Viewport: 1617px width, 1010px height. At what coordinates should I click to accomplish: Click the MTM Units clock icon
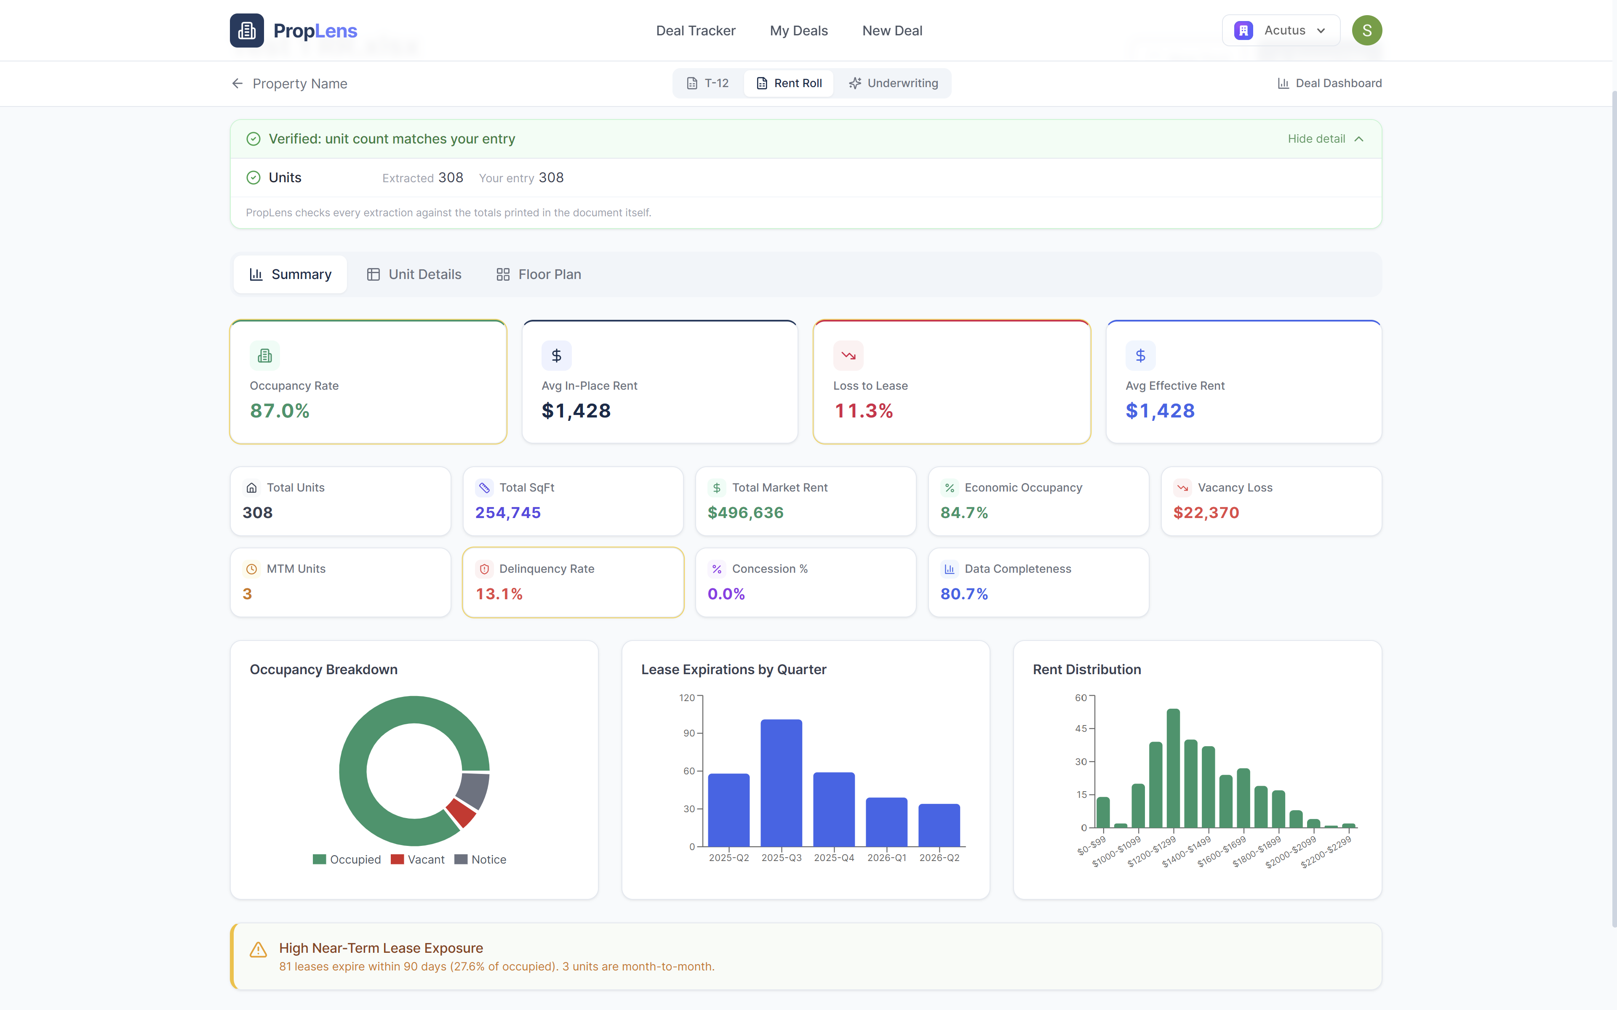click(251, 569)
